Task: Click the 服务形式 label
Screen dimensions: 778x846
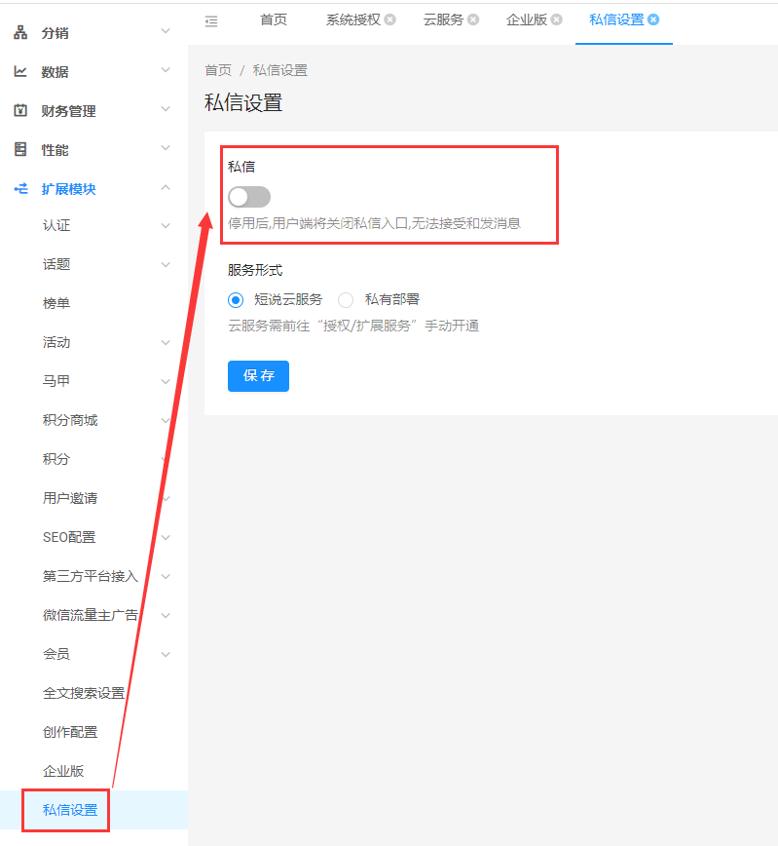Action: tap(255, 270)
